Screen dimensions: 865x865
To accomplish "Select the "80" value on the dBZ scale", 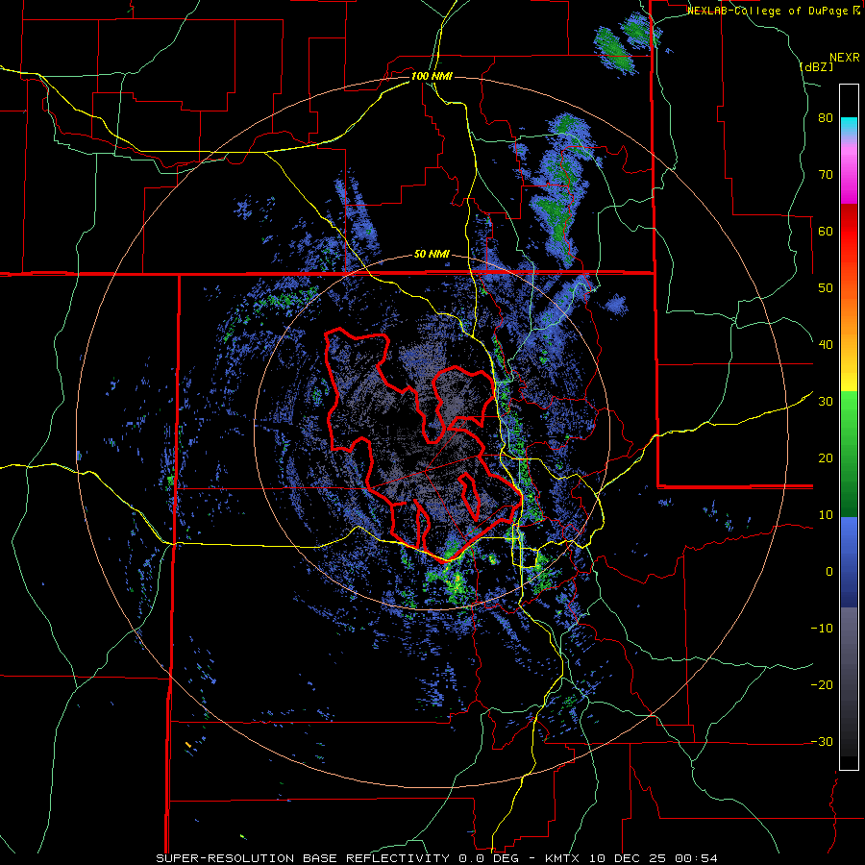I will tap(826, 118).
